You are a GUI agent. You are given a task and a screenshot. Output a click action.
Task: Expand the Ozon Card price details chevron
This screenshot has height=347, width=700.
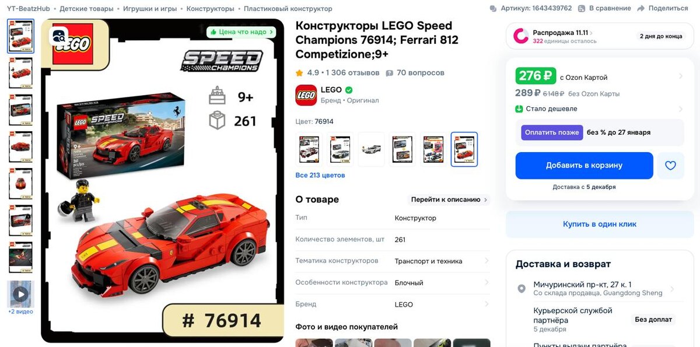click(681, 76)
